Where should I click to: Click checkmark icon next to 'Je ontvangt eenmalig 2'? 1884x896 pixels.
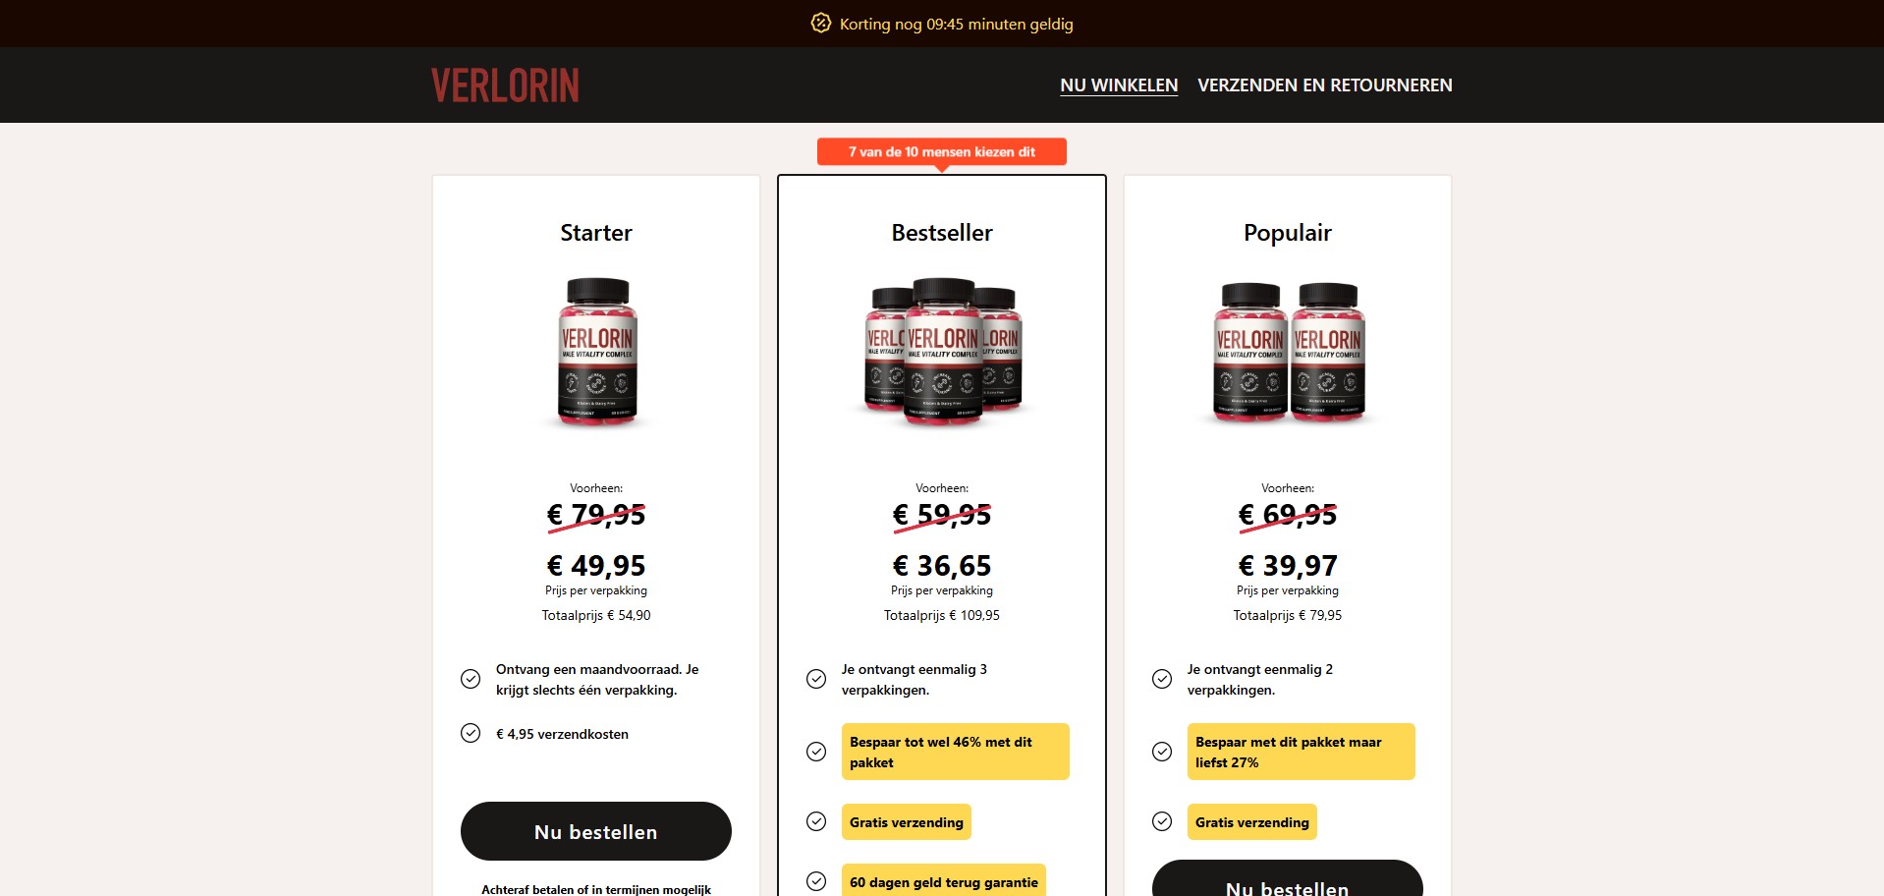click(1162, 679)
